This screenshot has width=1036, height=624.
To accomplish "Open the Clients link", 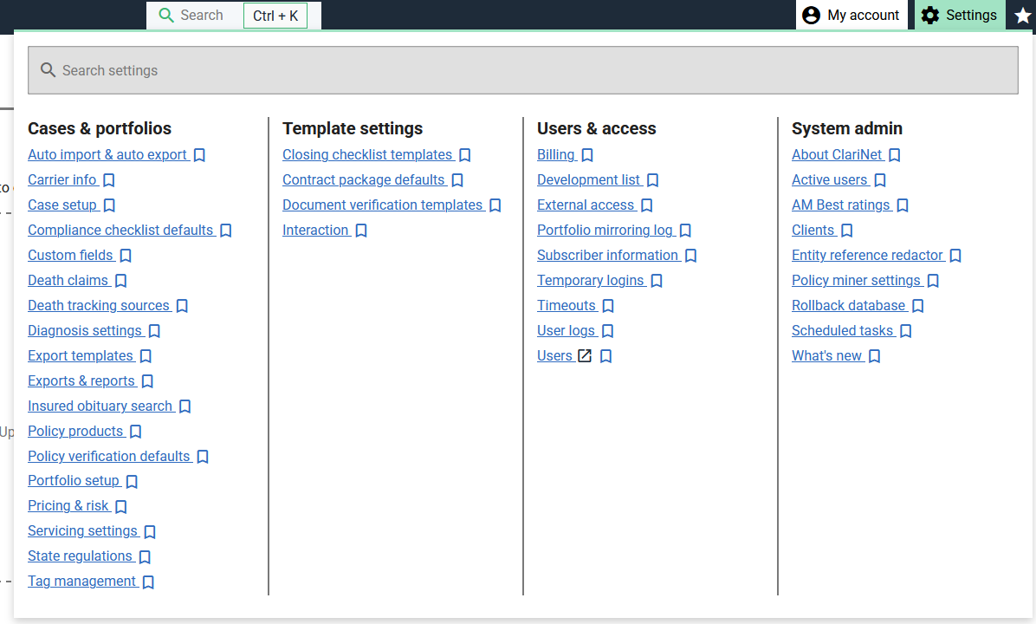I will (x=813, y=230).
